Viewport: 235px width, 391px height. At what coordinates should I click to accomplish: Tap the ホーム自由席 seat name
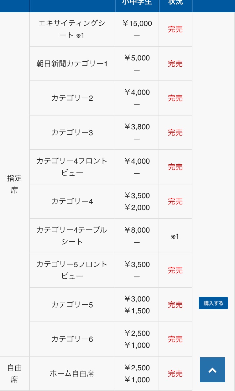(x=72, y=373)
